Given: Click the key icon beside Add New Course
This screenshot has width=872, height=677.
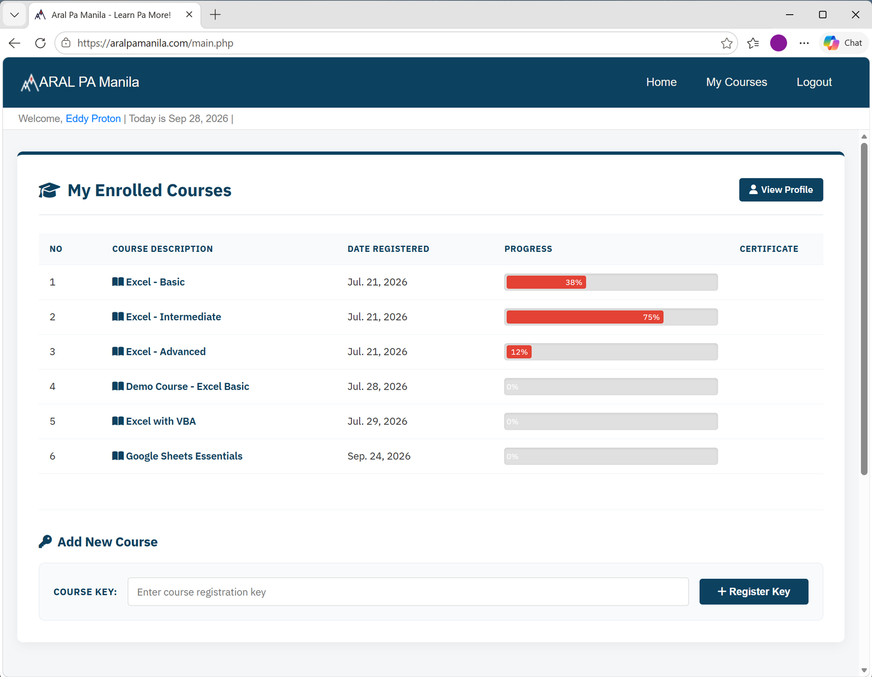Looking at the screenshot, I should coord(45,542).
